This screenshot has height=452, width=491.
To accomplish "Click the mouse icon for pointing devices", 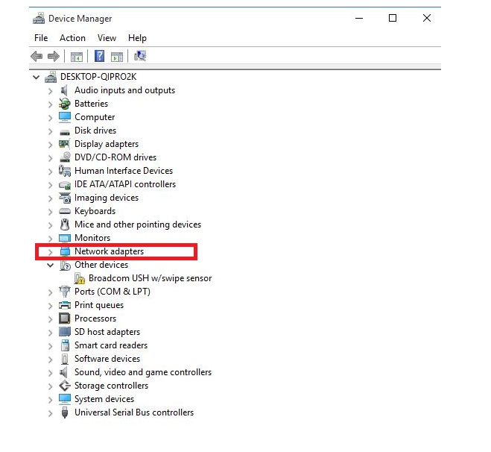I will tap(65, 225).
